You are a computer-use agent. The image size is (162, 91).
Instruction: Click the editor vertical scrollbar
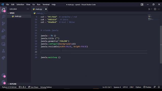161,44
